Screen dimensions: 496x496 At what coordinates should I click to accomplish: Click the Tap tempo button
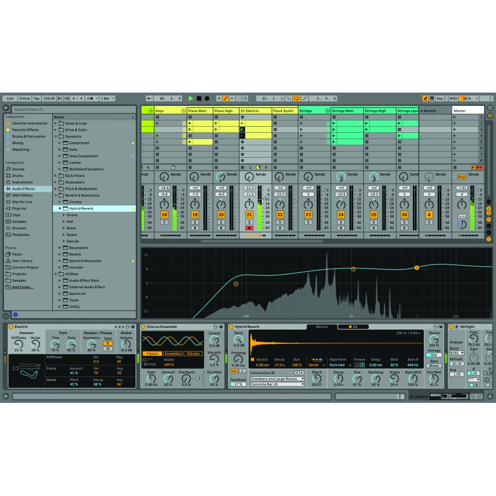pyautogui.click(x=36, y=99)
